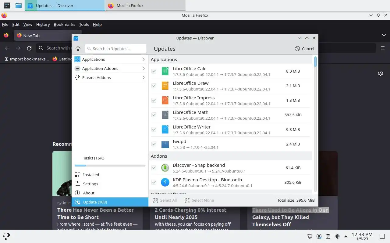Click the LibreOffice Calc app icon

(x=165, y=71)
